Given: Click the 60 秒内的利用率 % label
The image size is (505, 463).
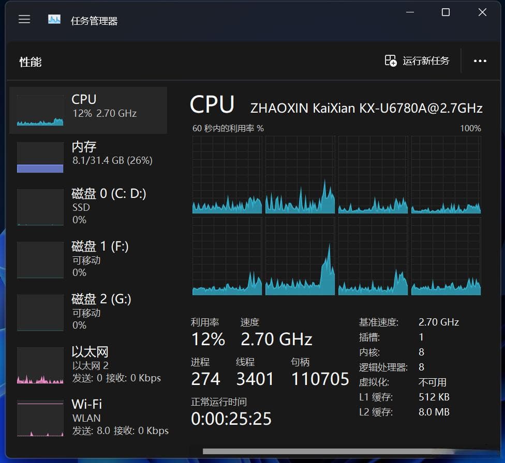Looking at the screenshot, I should click(228, 128).
